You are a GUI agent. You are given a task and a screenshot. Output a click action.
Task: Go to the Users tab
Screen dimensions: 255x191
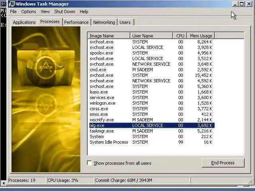click(x=125, y=22)
